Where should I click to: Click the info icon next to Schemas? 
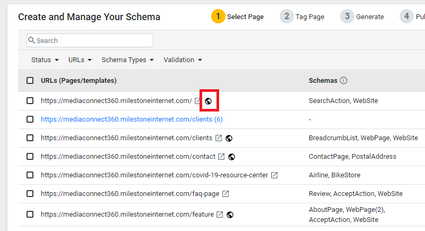click(343, 81)
